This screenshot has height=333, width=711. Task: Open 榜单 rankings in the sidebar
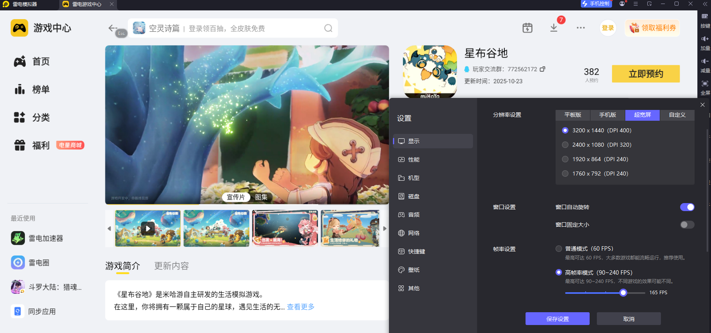(32, 90)
